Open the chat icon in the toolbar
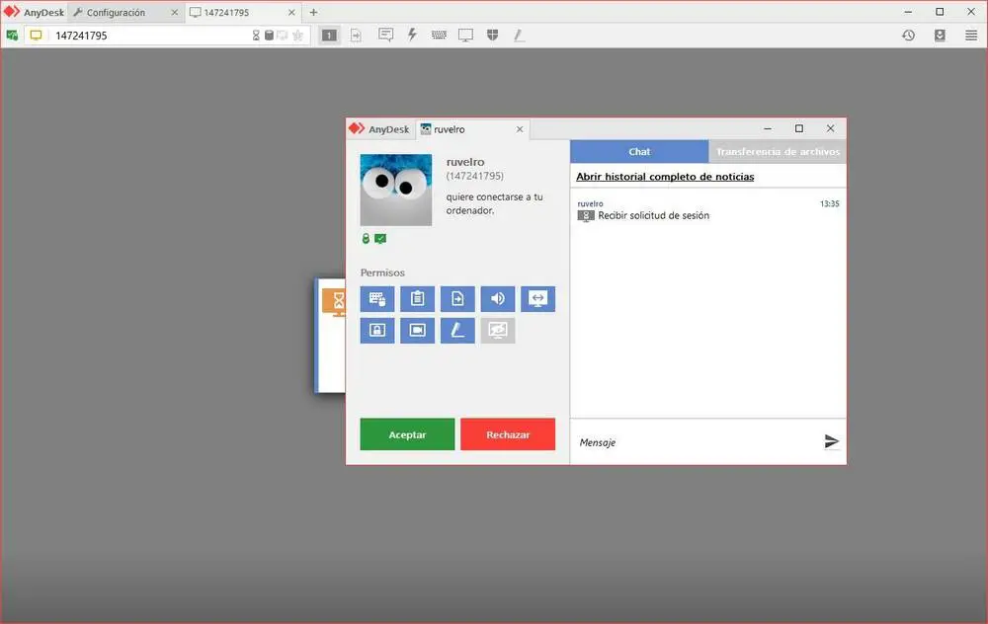 [385, 36]
